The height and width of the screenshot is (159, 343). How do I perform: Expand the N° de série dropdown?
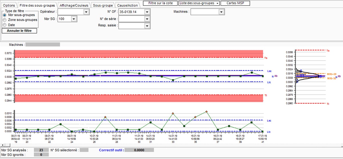(x=147, y=19)
